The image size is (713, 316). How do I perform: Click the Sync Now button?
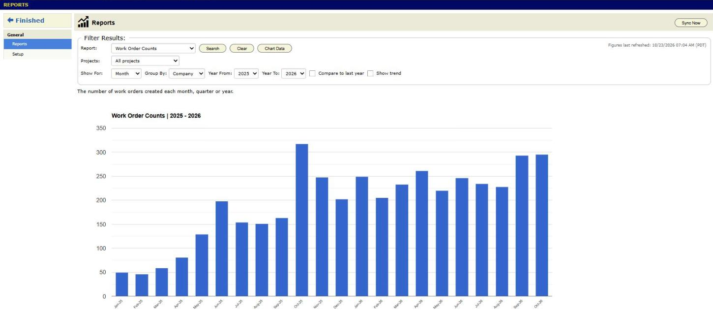[691, 23]
